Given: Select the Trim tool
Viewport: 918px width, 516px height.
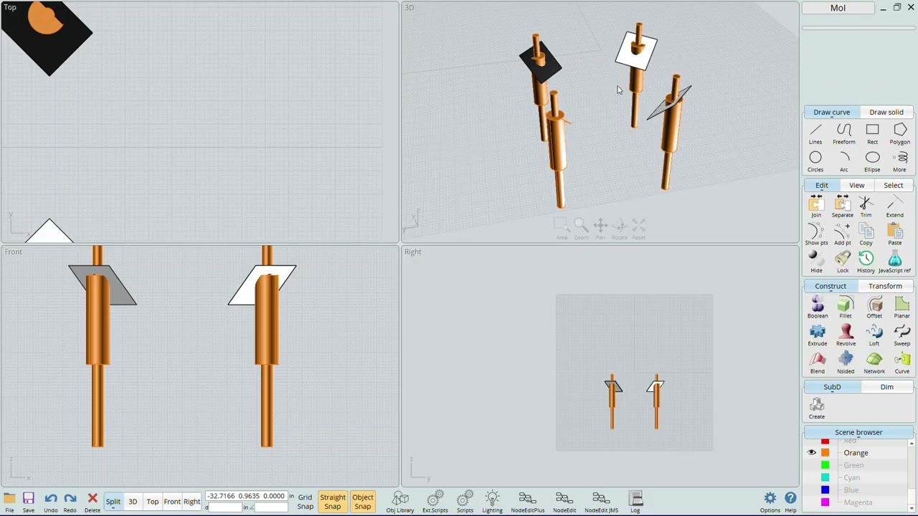Looking at the screenshot, I should (x=866, y=207).
